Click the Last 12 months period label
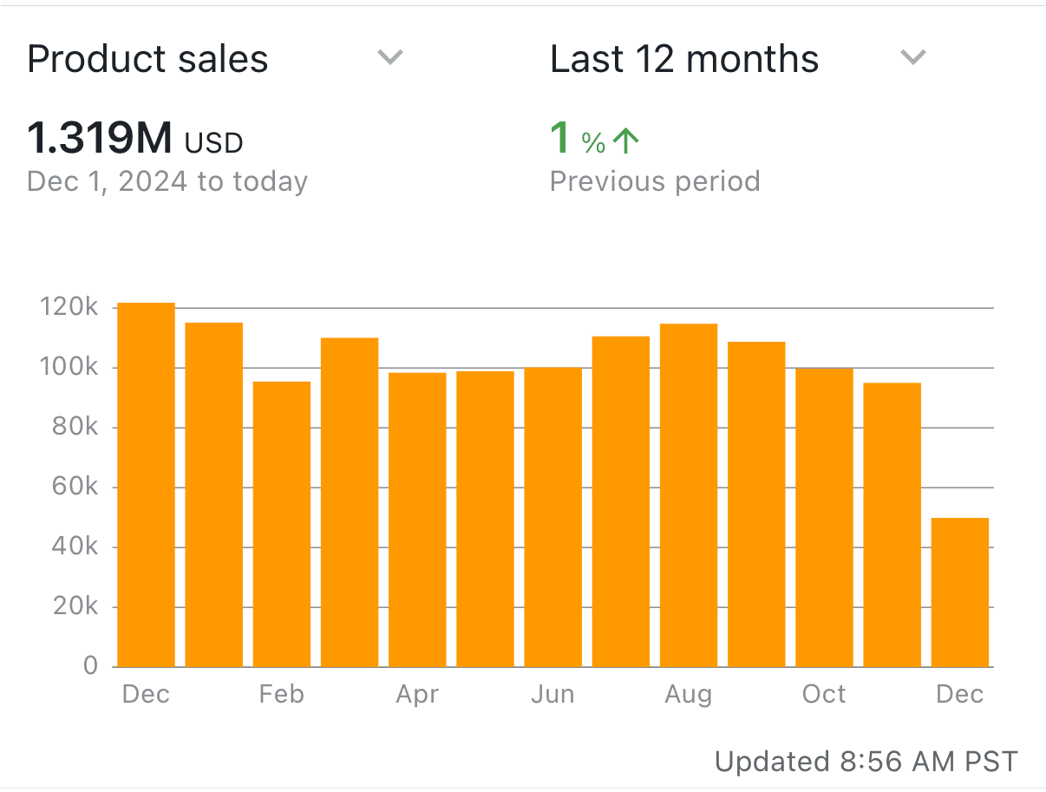 (684, 59)
